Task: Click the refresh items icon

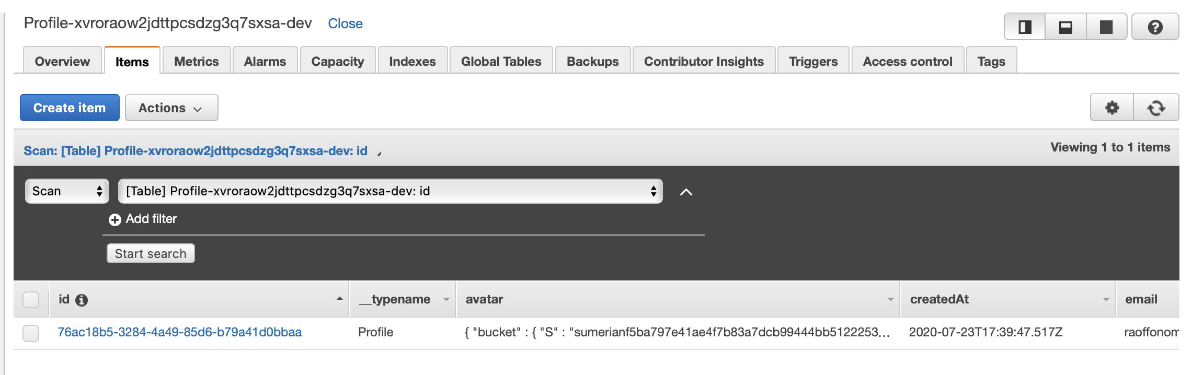Action: [x=1156, y=108]
